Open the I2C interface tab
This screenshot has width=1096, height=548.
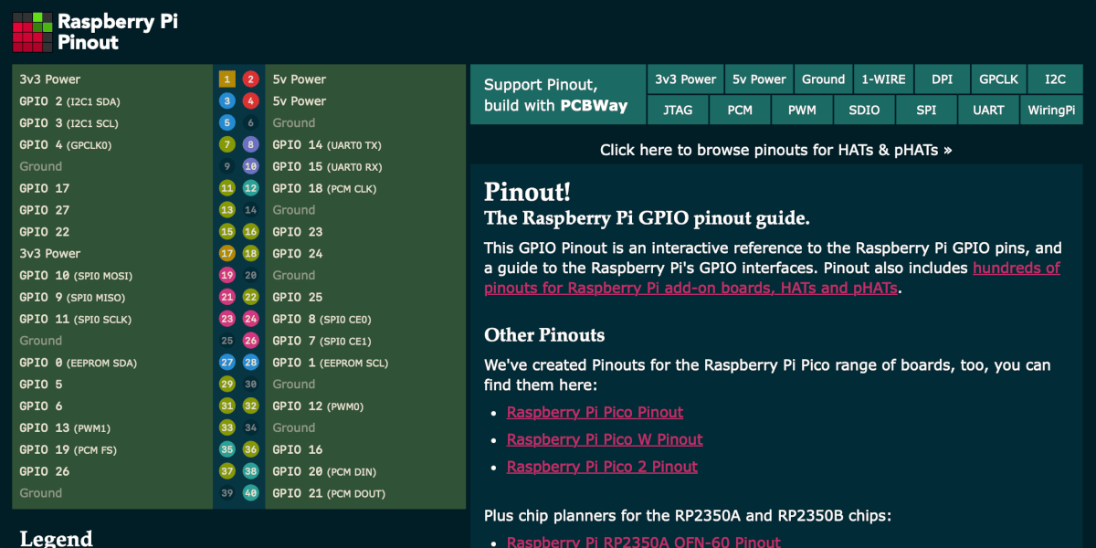[x=1055, y=79]
